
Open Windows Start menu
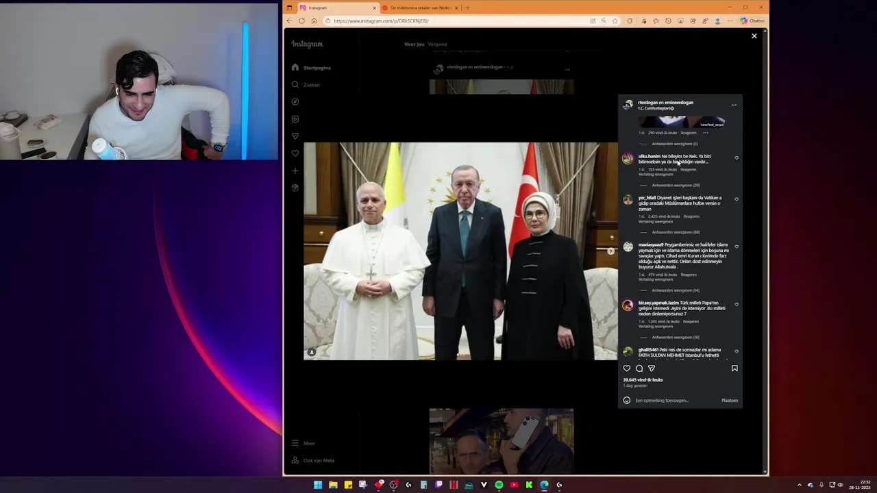pos(318,485)
